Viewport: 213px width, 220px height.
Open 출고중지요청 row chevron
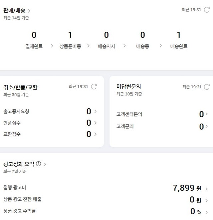[96, 111]
